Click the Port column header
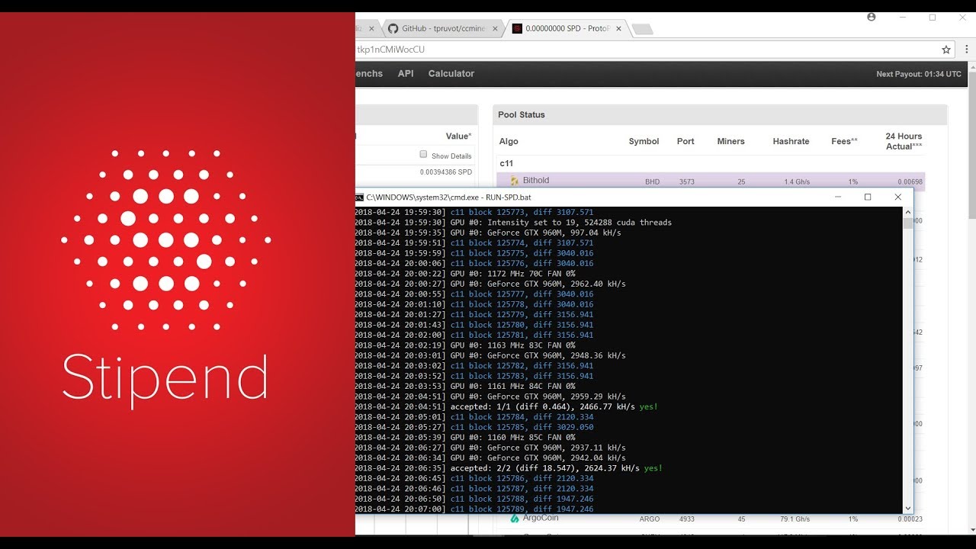The width and height of the screenshot is (976, 549). (685, 142)
